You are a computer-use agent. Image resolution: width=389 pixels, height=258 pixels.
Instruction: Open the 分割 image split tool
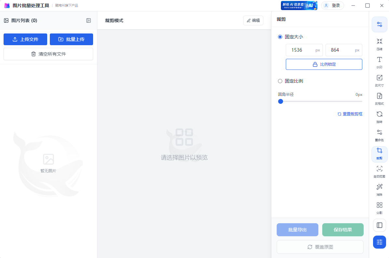[x=379, y=208]
